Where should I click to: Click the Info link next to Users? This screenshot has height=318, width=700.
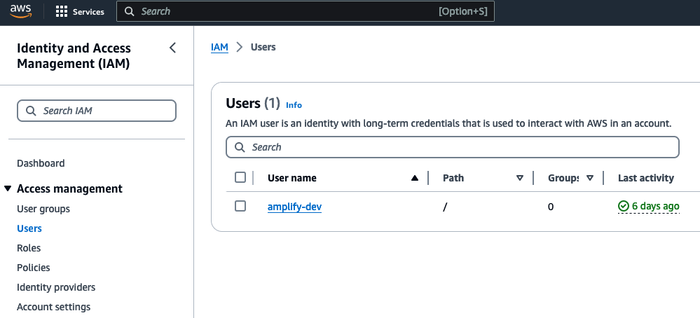click(294, 105)
